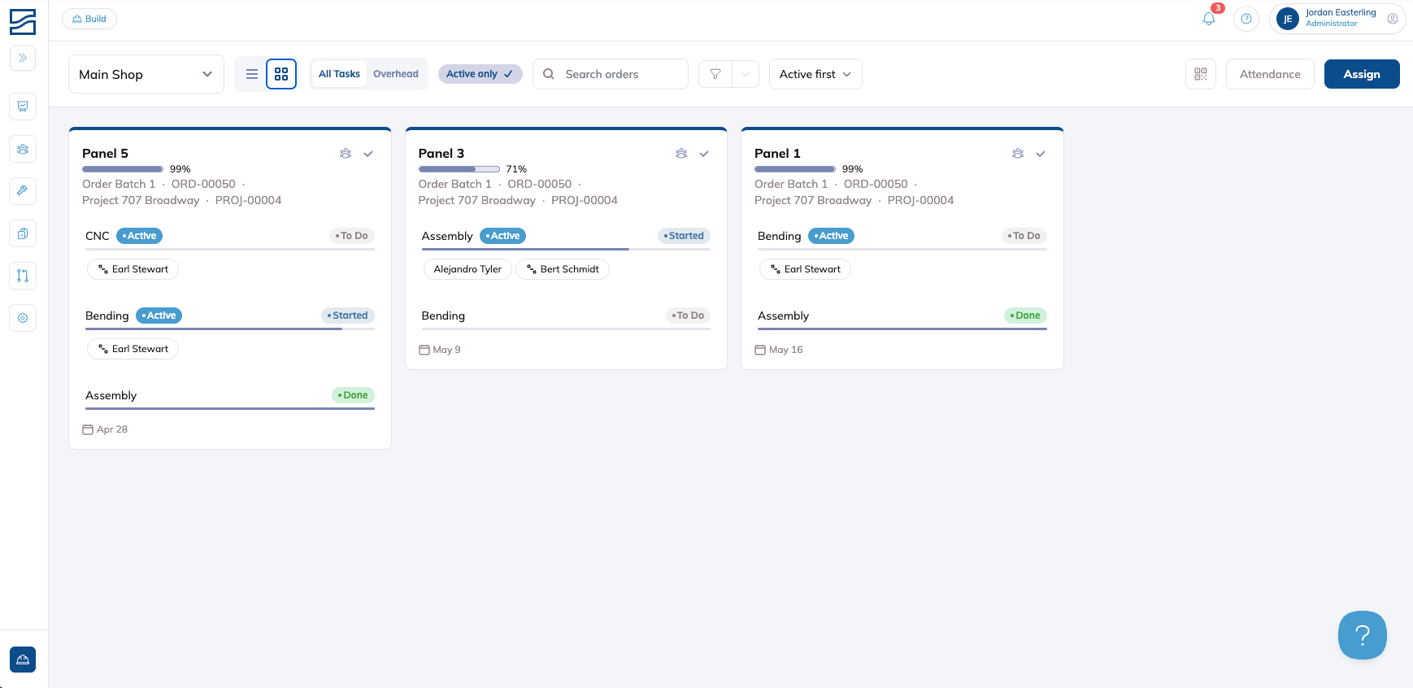Click the calendar icon next to May 9
The image size is (1413, 688).
(424, 350)
